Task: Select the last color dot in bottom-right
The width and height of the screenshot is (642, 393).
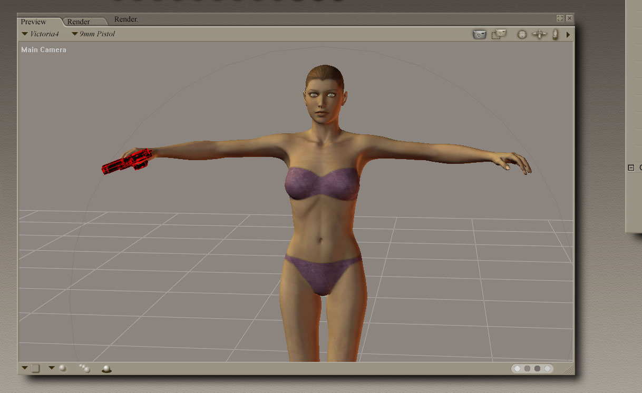Action: (548, 369)
